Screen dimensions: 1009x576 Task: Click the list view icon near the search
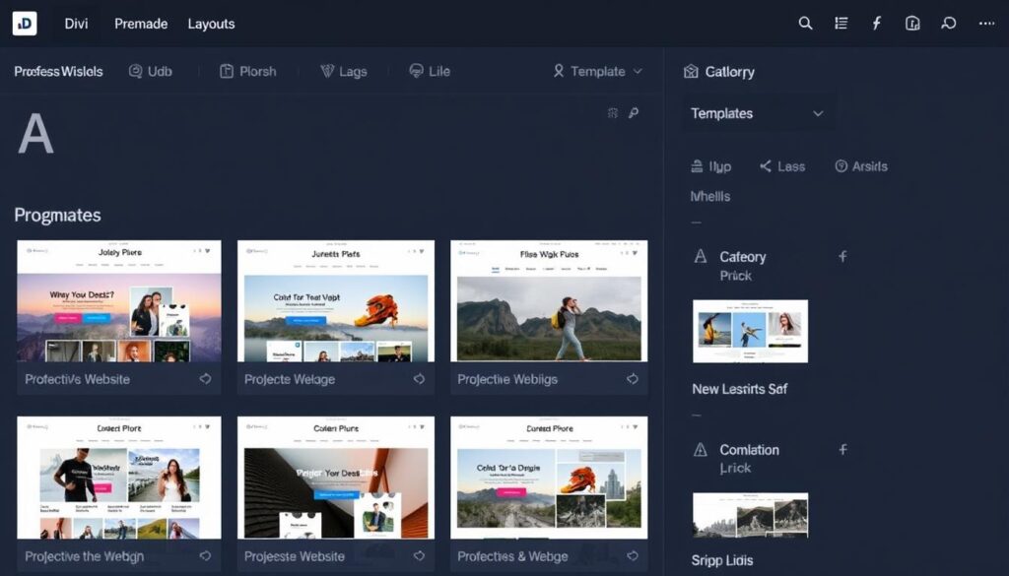pos(841,23)
